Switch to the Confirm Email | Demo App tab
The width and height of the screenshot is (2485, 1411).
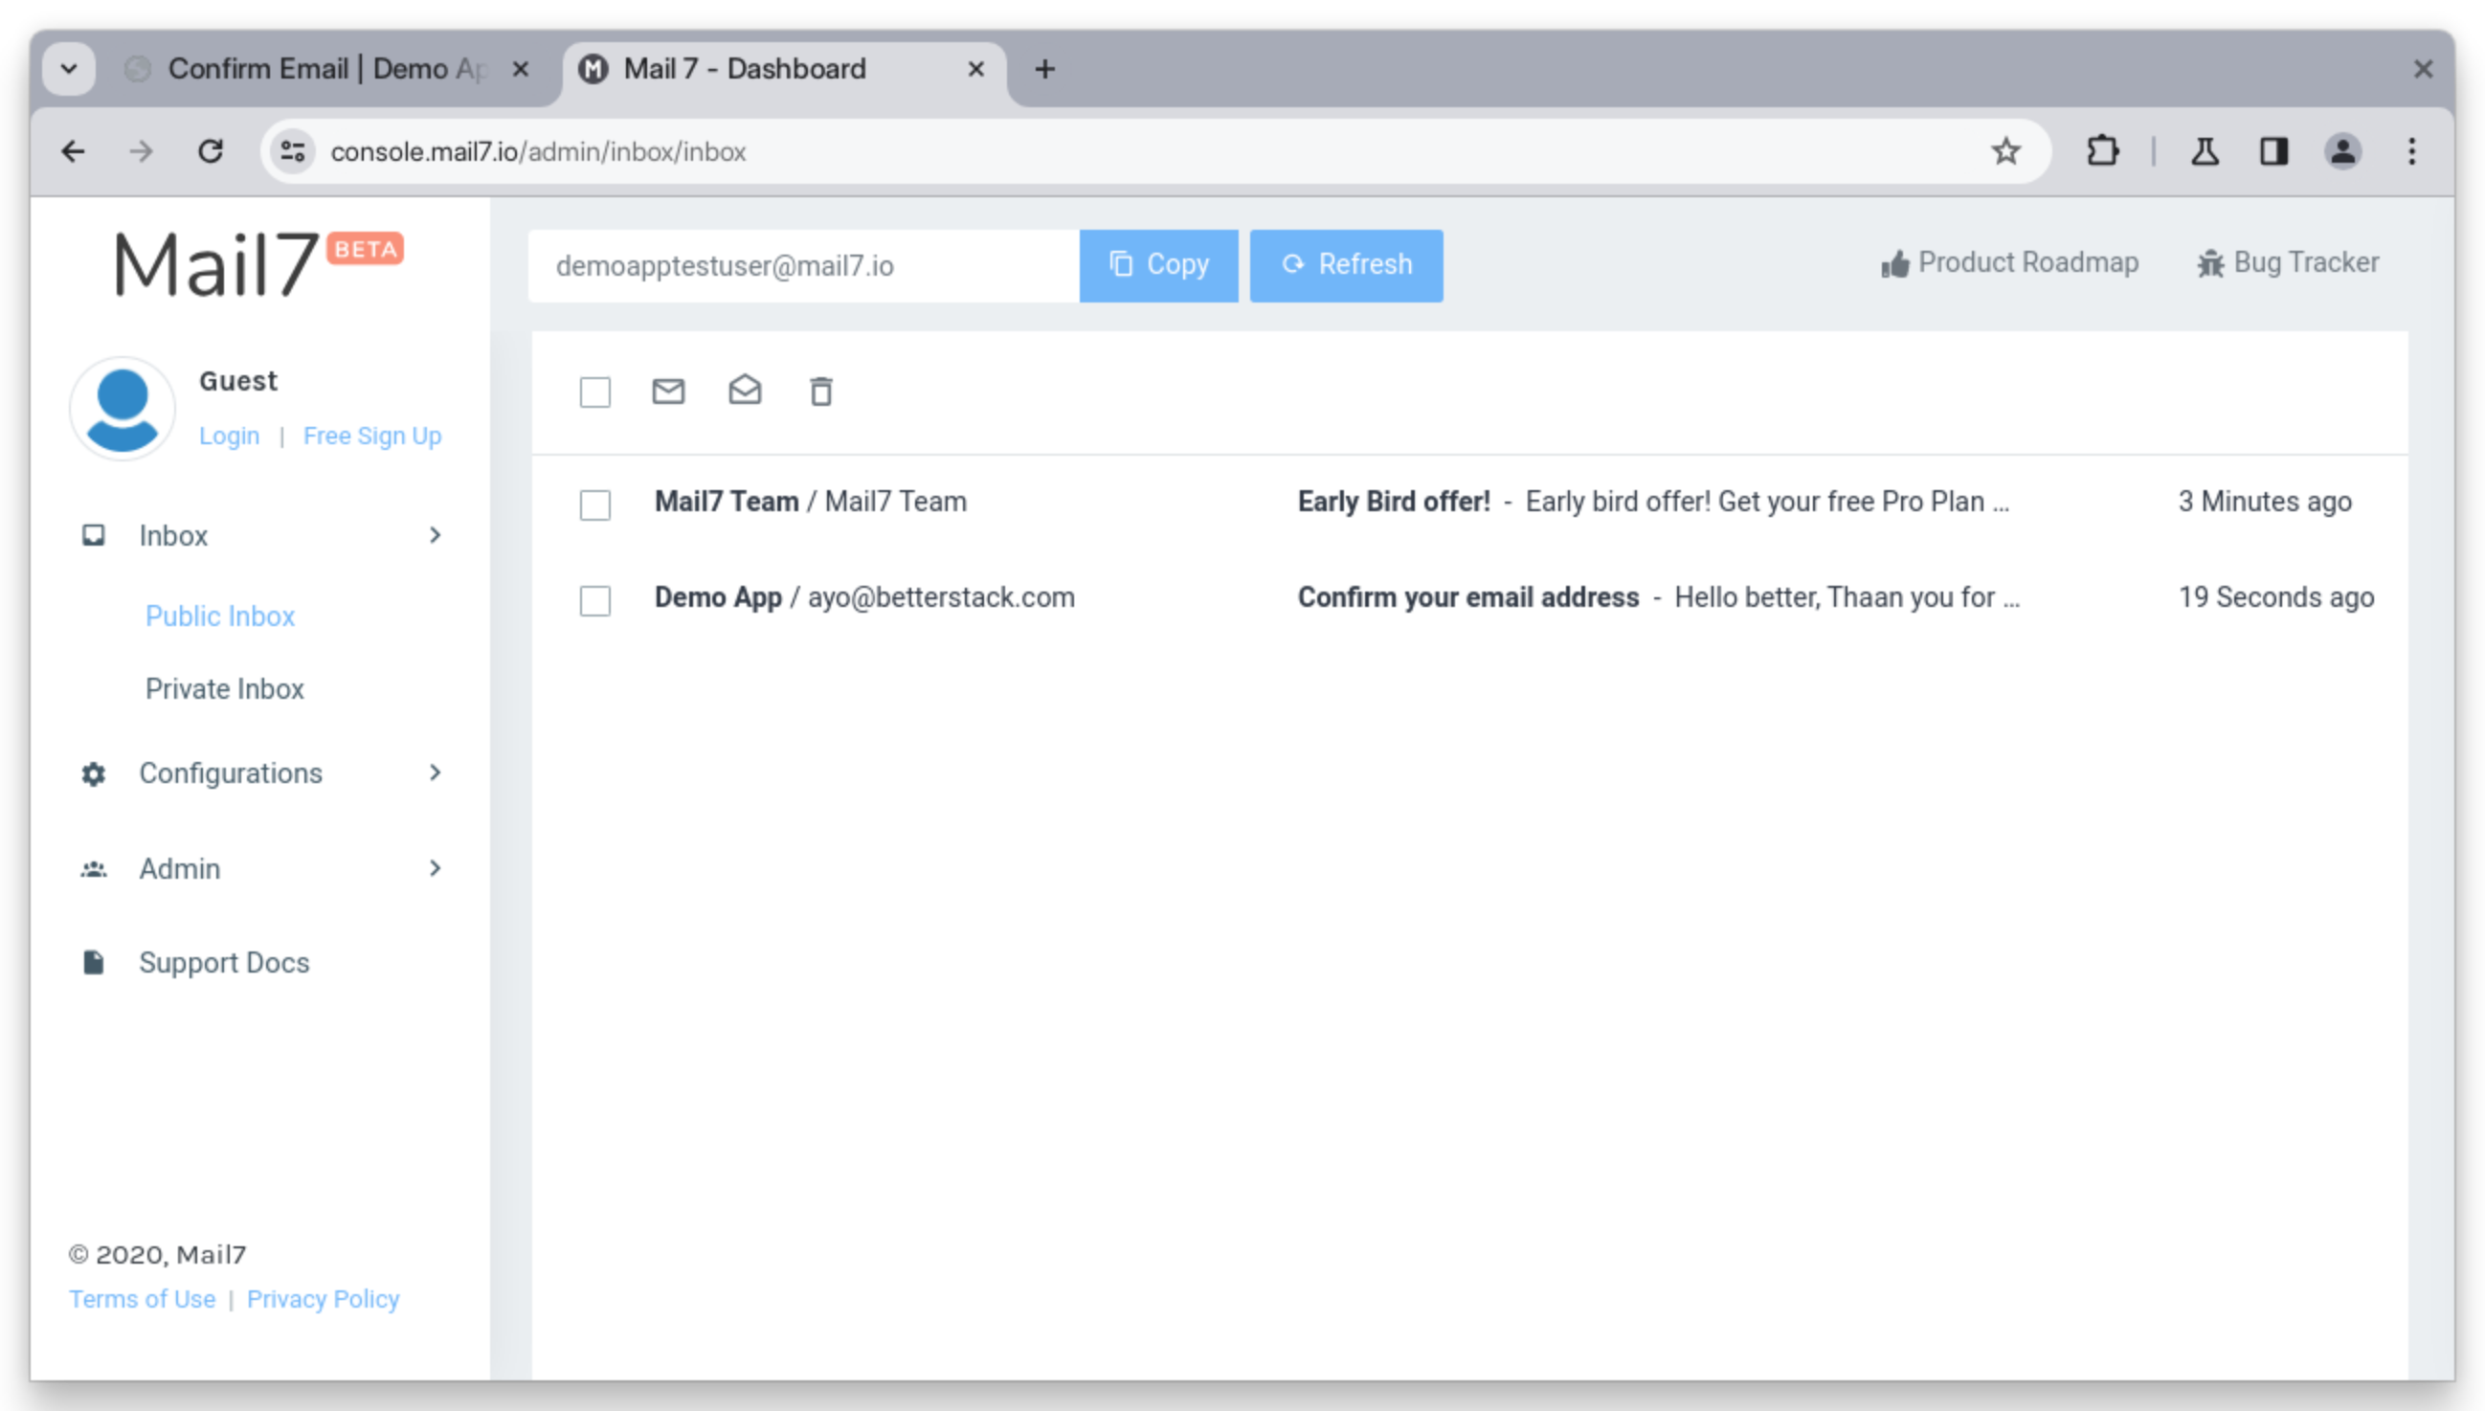(329, 69)
